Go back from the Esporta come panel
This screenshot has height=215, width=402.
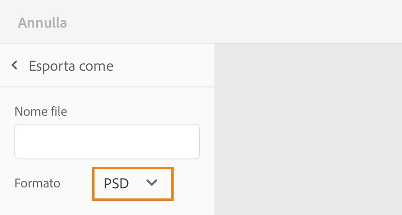[15, 65]
